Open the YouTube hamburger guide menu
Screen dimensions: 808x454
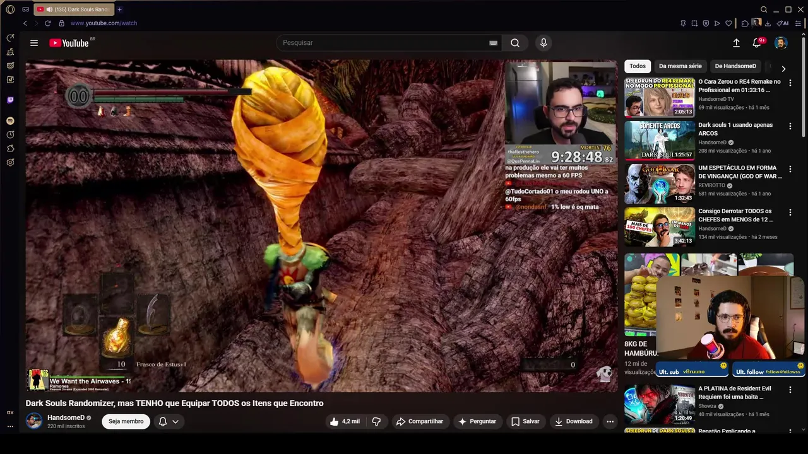34,43
